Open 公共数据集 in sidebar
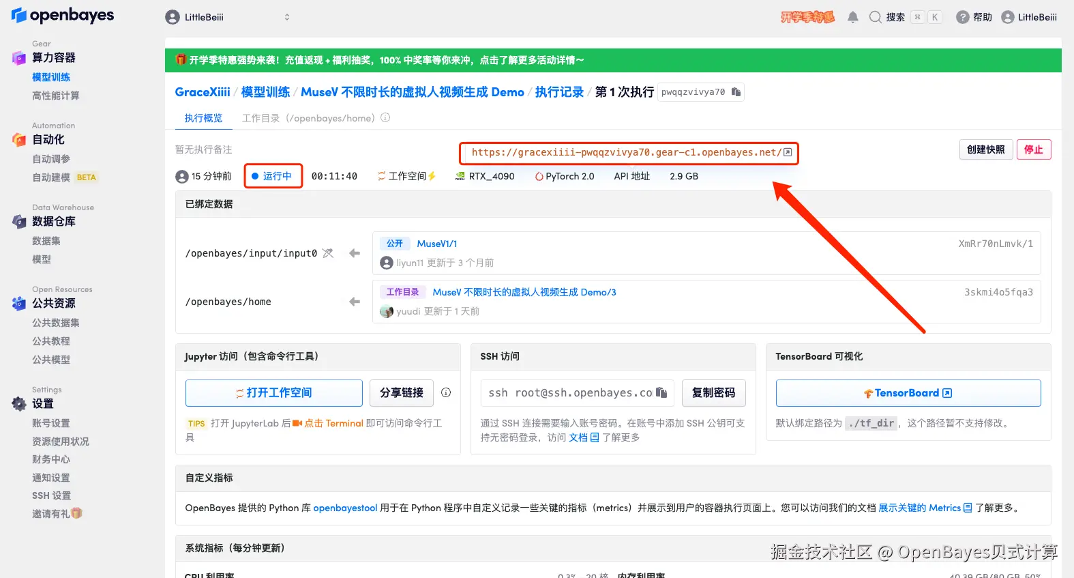Image resolution: width=1074 pixels, height=578 pixels. pyautogui.click(x=56, y=323)
